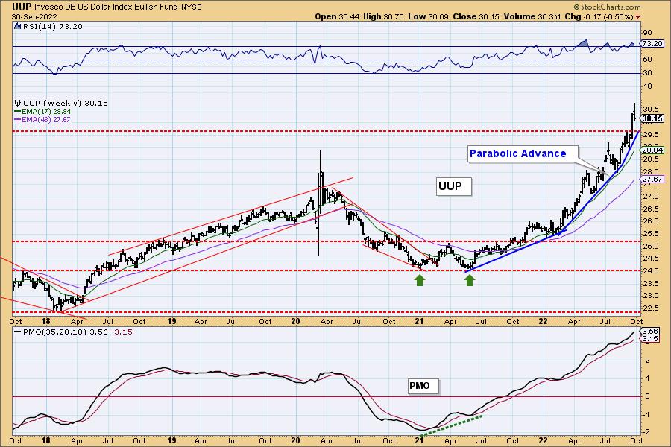
Task: Click the EMA(43) 27.67 legend text
Action: coord(46,119)
